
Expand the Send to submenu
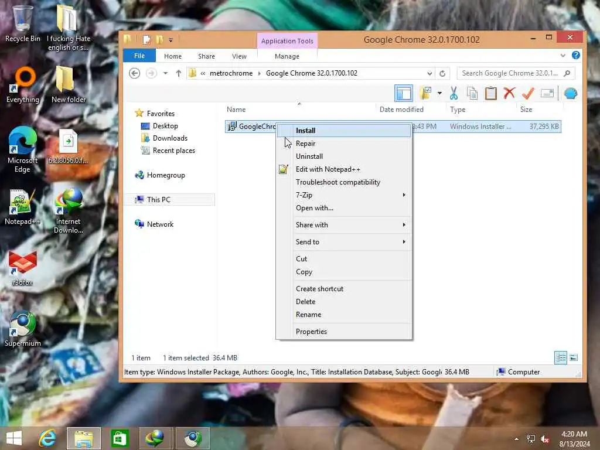344,242
